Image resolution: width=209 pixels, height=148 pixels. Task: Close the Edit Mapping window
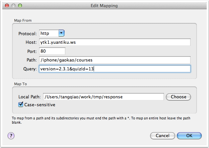(7, 6)
